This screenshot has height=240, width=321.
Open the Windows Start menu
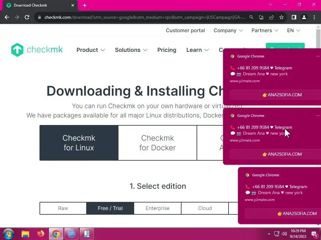8,234
